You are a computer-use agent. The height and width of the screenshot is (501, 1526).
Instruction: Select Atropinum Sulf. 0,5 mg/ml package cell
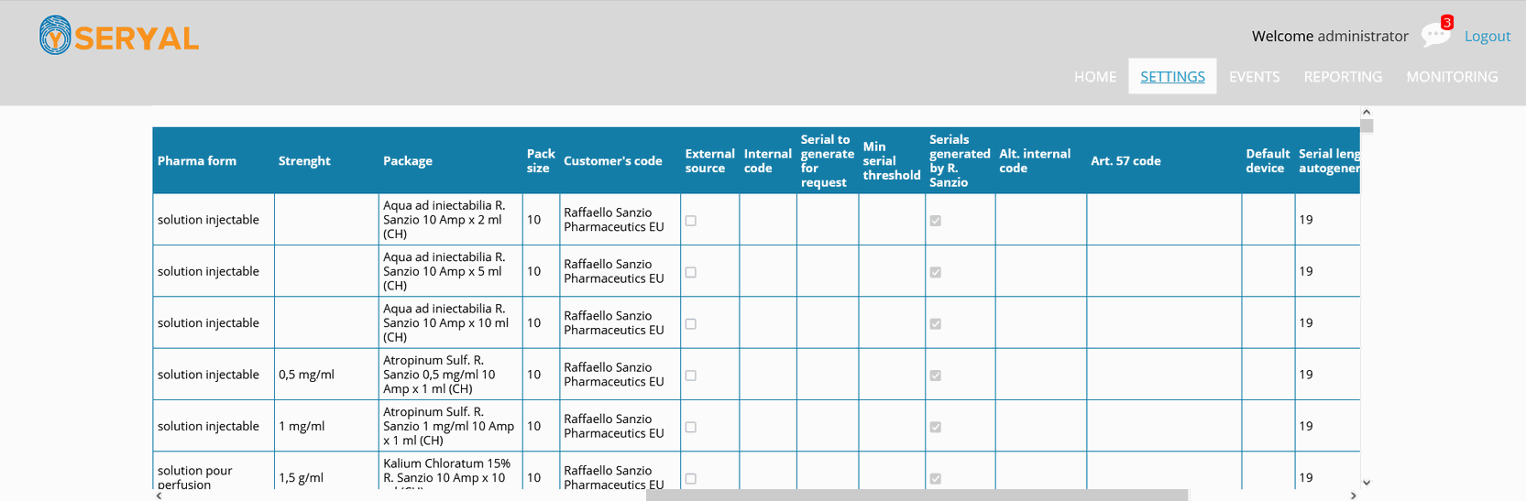pyautogui.click(x=450, y=375)
